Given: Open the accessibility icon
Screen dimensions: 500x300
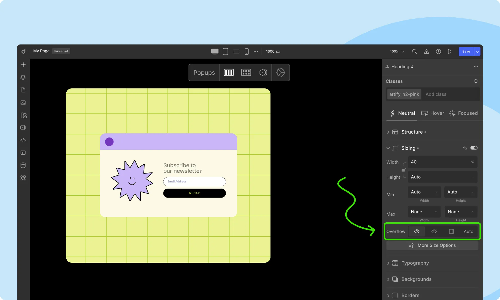Looking at the screenshot, I should [438, 51].
